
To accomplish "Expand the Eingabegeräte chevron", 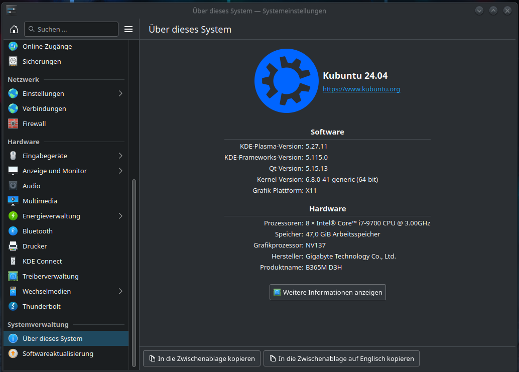I will pos(120,156).
